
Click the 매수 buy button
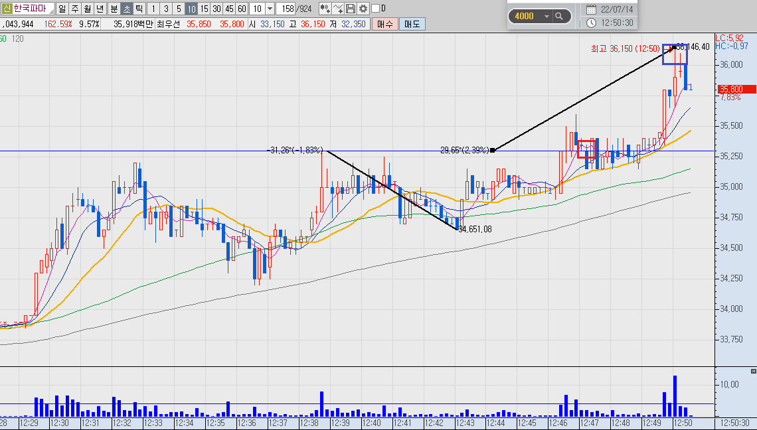(x=384, y=24)
